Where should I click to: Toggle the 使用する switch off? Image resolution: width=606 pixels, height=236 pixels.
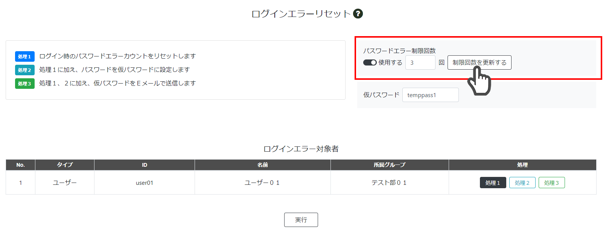370,62
